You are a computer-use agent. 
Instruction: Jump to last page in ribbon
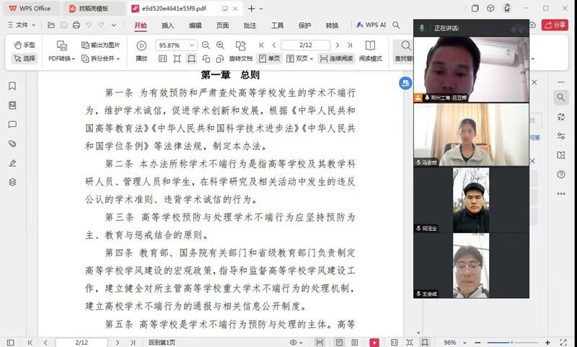[350, 45]
